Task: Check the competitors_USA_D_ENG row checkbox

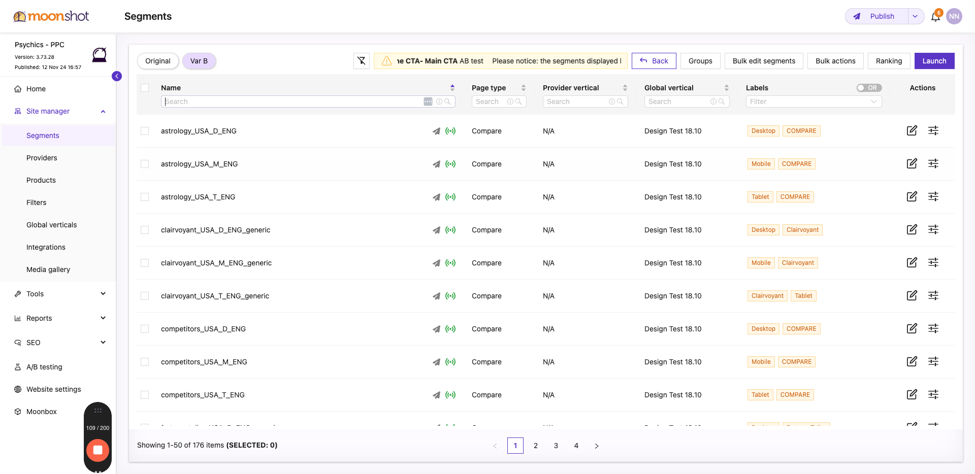Action: tap(145, 329)
